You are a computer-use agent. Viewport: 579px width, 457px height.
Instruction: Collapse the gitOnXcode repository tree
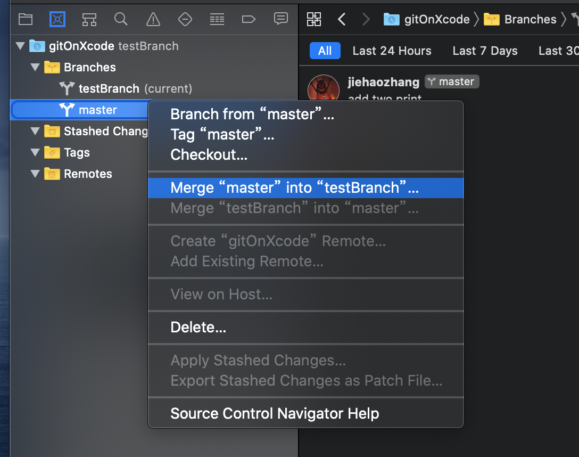pyautogui.click(x=20, y=46)
